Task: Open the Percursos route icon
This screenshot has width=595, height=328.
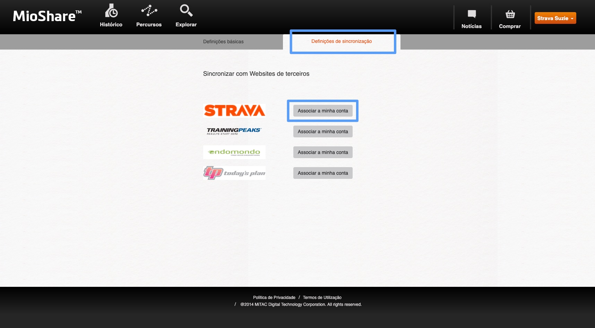Action: coord(149,10)
